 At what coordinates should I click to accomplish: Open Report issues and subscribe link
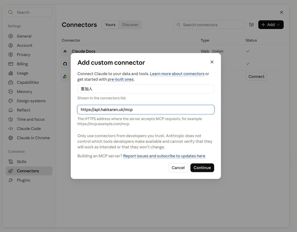pos(164,156)
